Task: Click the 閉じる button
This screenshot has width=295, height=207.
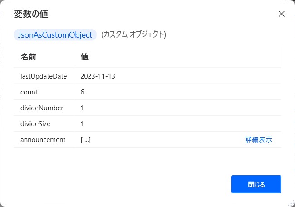Action: coord(256,184)
